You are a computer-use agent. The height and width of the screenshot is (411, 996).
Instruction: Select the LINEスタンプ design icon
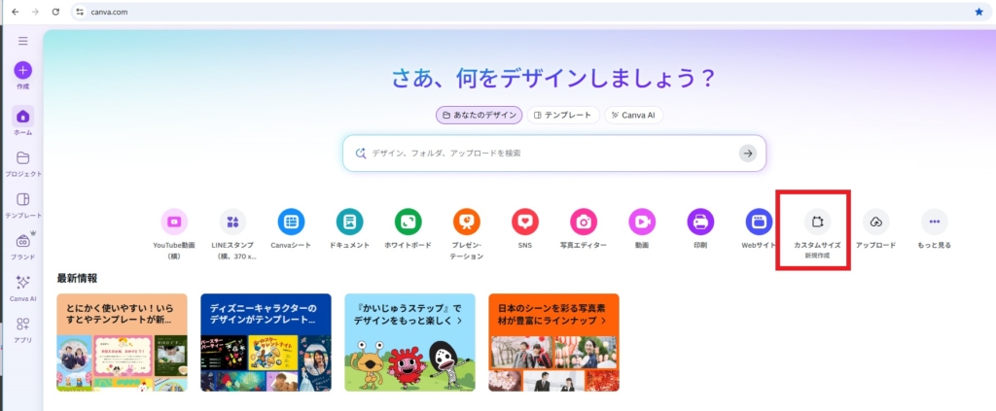pyautogui.click(x=232, y=222)
